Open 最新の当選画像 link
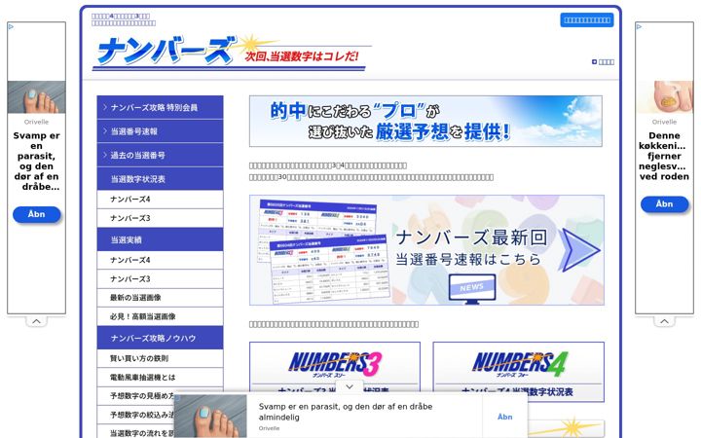The height and width of the screenshot is (438, 701). (160, 298)
